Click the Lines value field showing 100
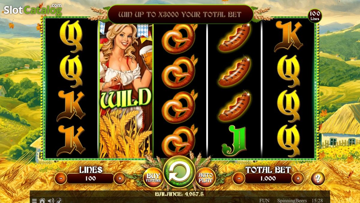 [90, 178]
